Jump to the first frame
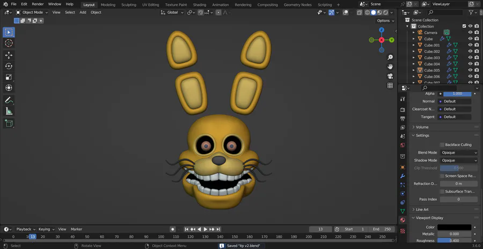 (186, 229)
